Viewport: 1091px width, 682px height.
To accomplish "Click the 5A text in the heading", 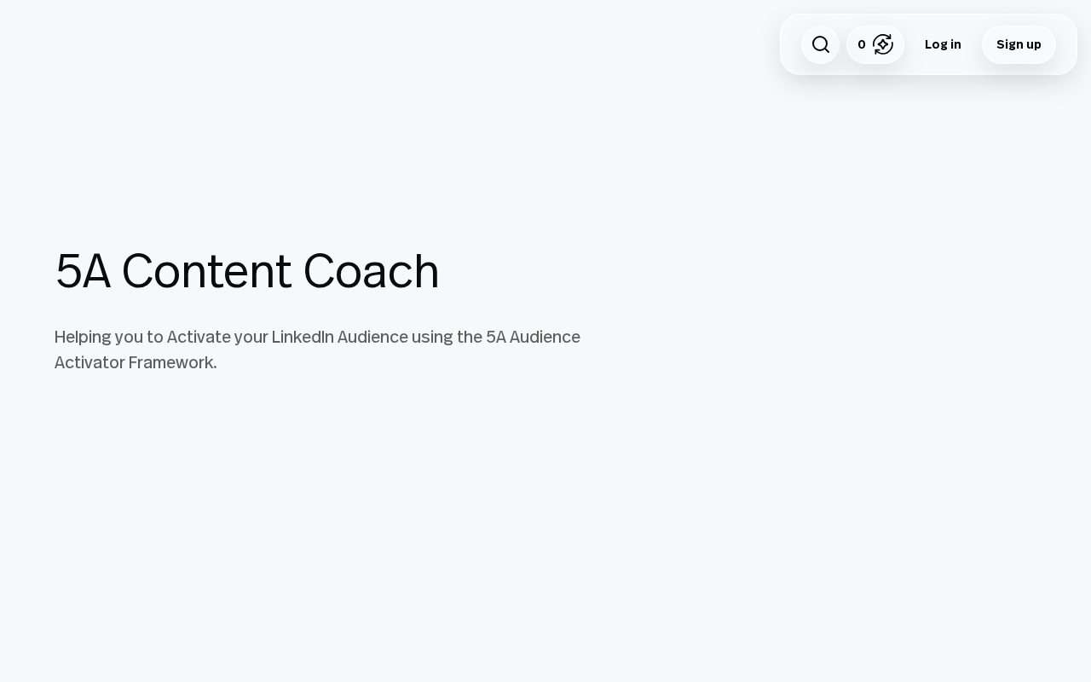I will 83,271.
